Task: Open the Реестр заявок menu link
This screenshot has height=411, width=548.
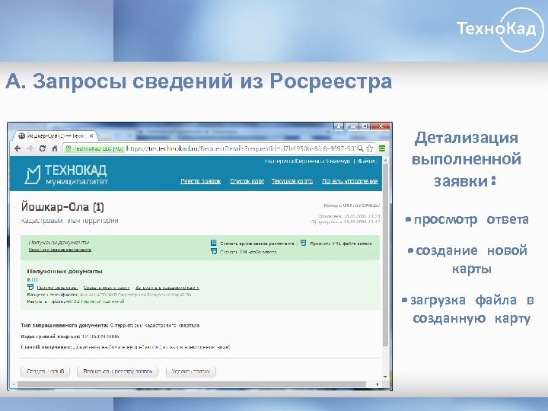Action: (201, 181)
